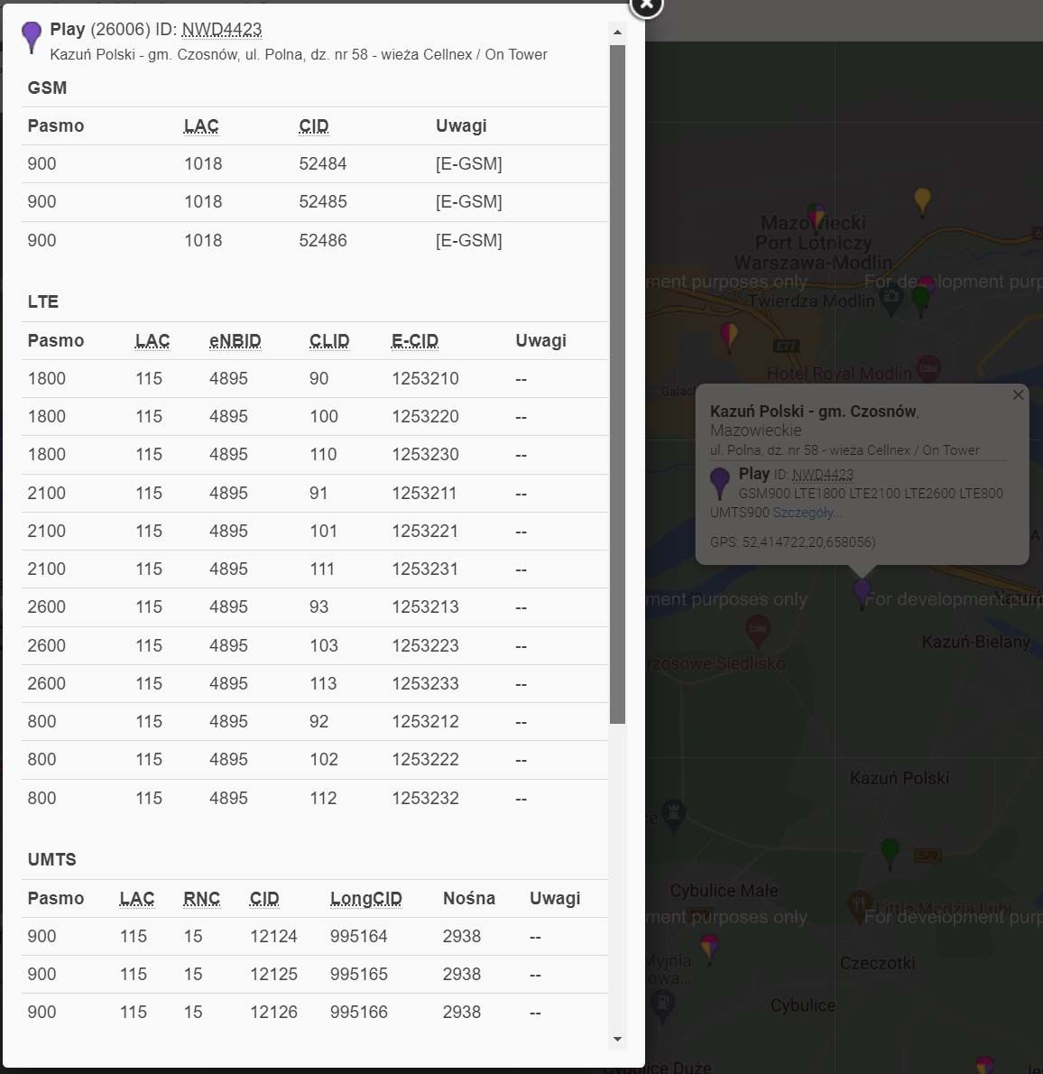The height and width of the screenshot is (1074, 1043).
Task: Select GSM cell CID 52486
Action: tap(323, 240)
